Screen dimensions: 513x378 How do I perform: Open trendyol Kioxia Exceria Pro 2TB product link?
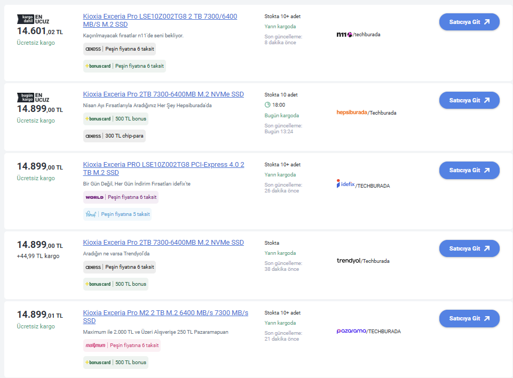pyautogui.click(x=163, y=243)
